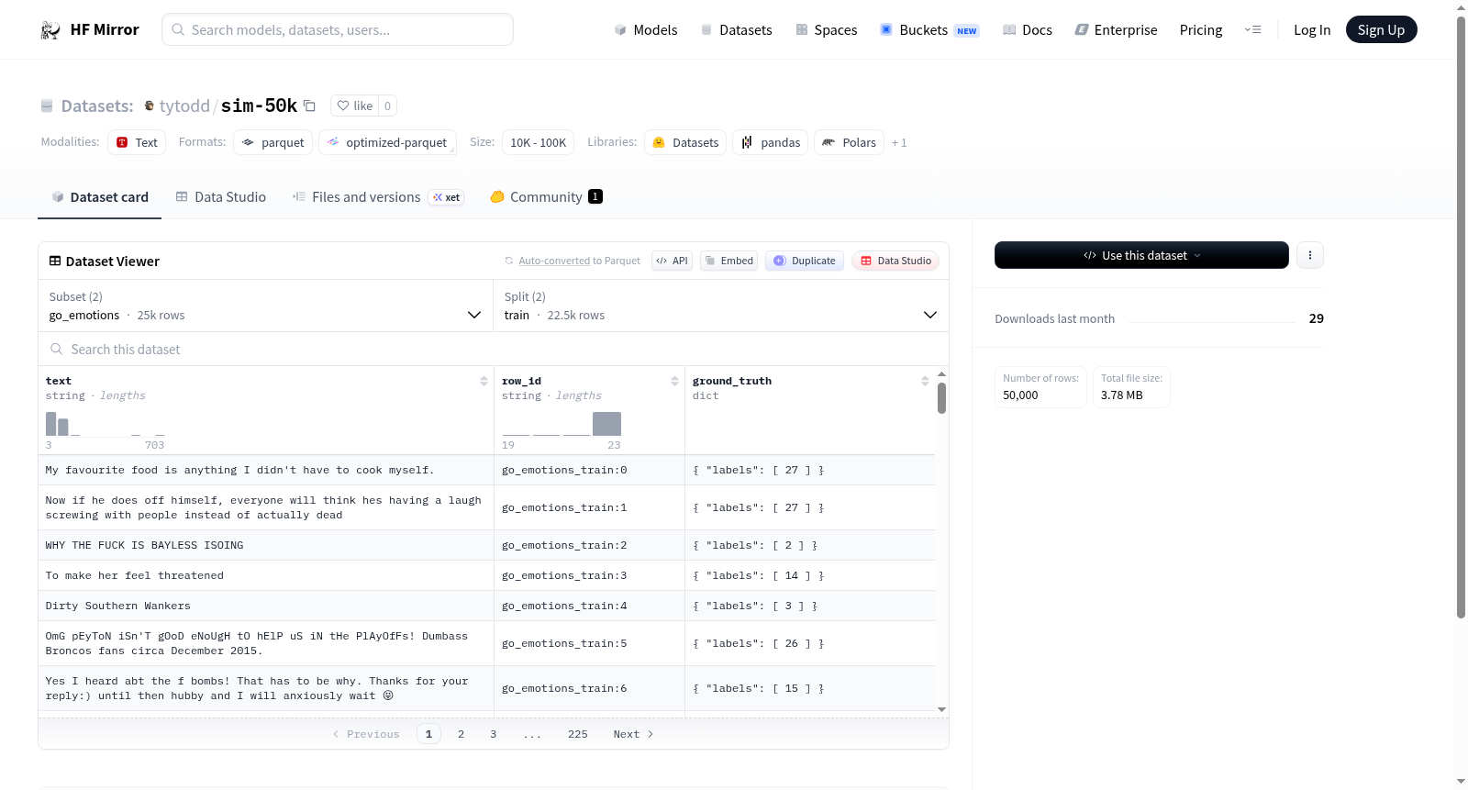Sort the text column

484,381
